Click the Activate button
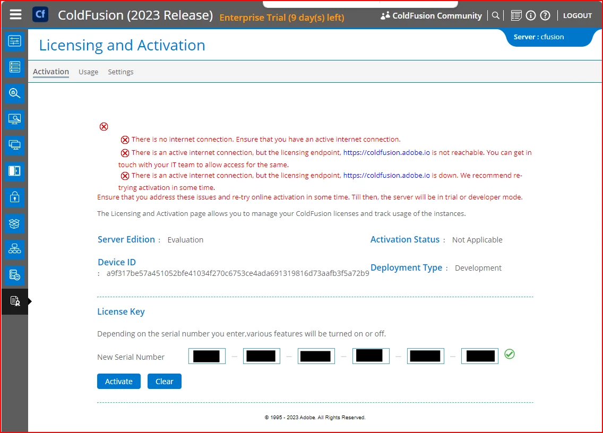 (x=119, y=382)
